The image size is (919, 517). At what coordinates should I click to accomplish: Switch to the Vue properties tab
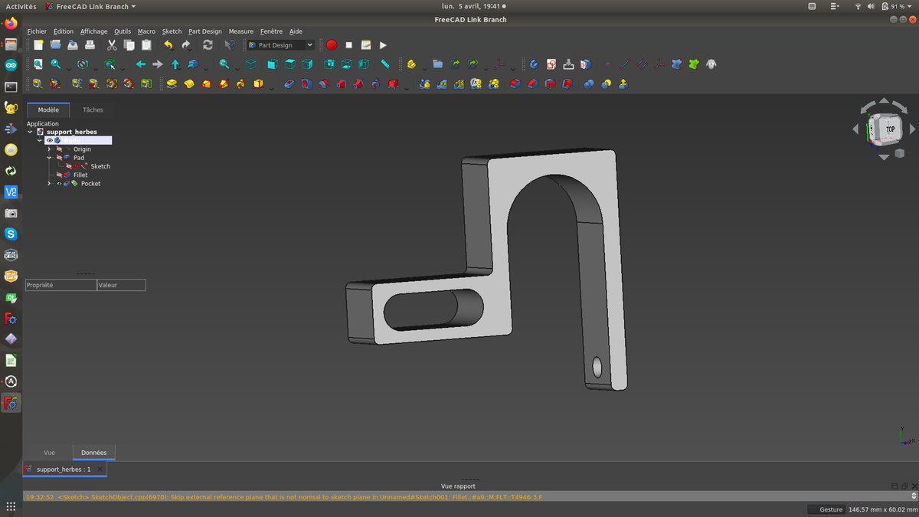[x=49, y=453]
